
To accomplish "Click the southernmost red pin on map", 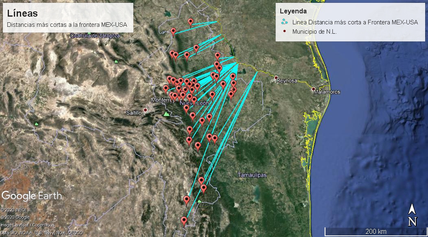I will 184,221.
